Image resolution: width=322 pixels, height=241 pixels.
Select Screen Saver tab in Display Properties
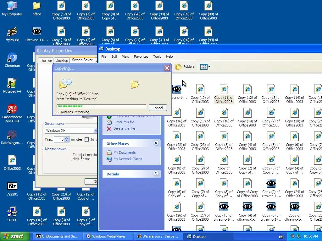pyautogui.click(x=82, y=60)
